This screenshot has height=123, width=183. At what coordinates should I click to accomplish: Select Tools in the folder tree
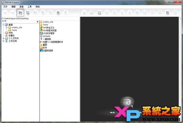14,30
